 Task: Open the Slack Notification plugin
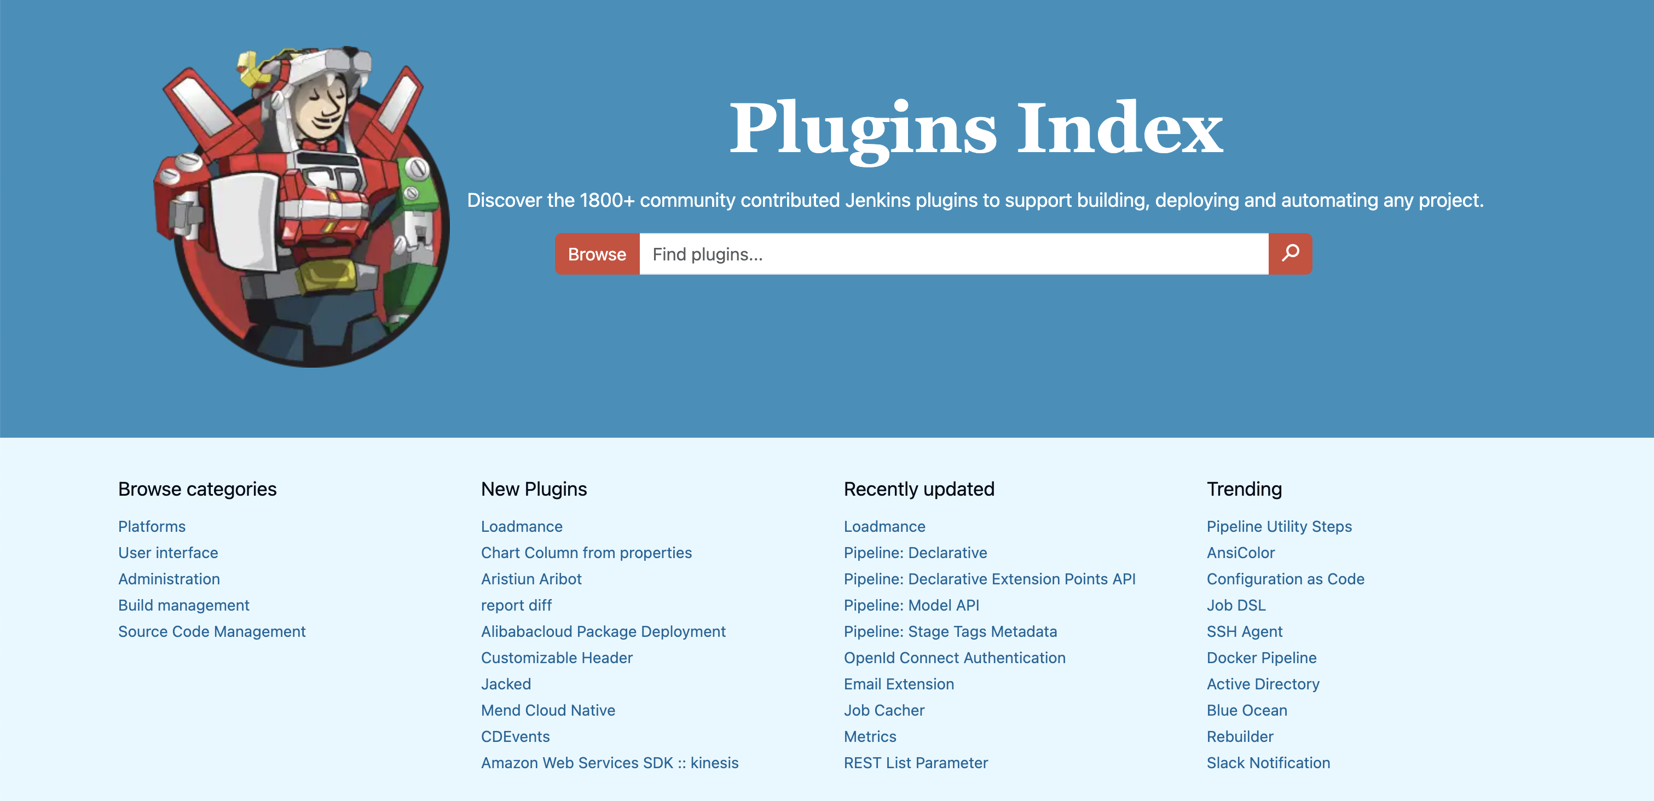pyautogui.click(x=1268, y=763)
